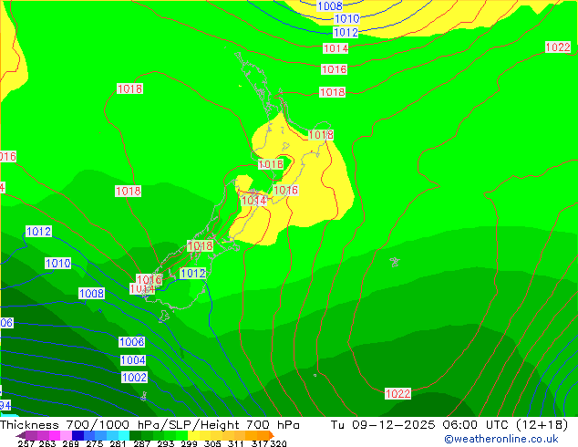The width and height of the screenshot is (578, 447).
Task: Click the purple arrow at color scale start
Action: (x=20, y=435)
